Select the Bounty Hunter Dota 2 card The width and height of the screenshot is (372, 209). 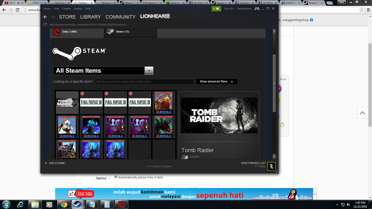click(164, 102)
